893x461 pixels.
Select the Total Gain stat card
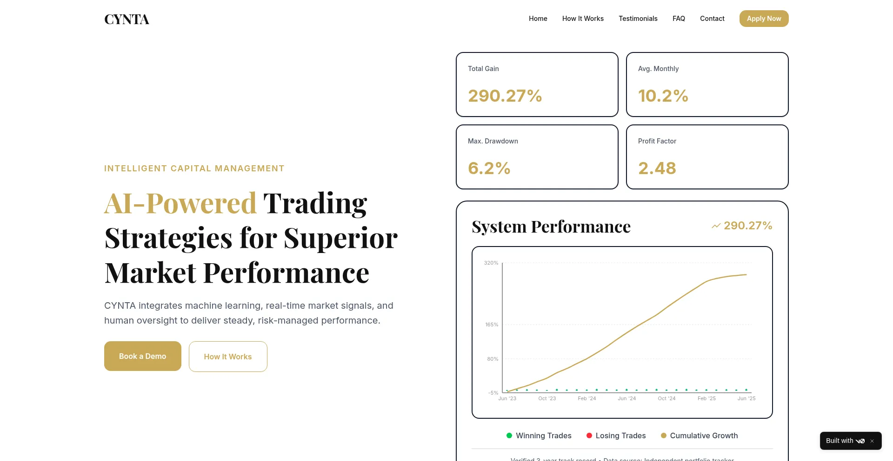pos(537,84)
